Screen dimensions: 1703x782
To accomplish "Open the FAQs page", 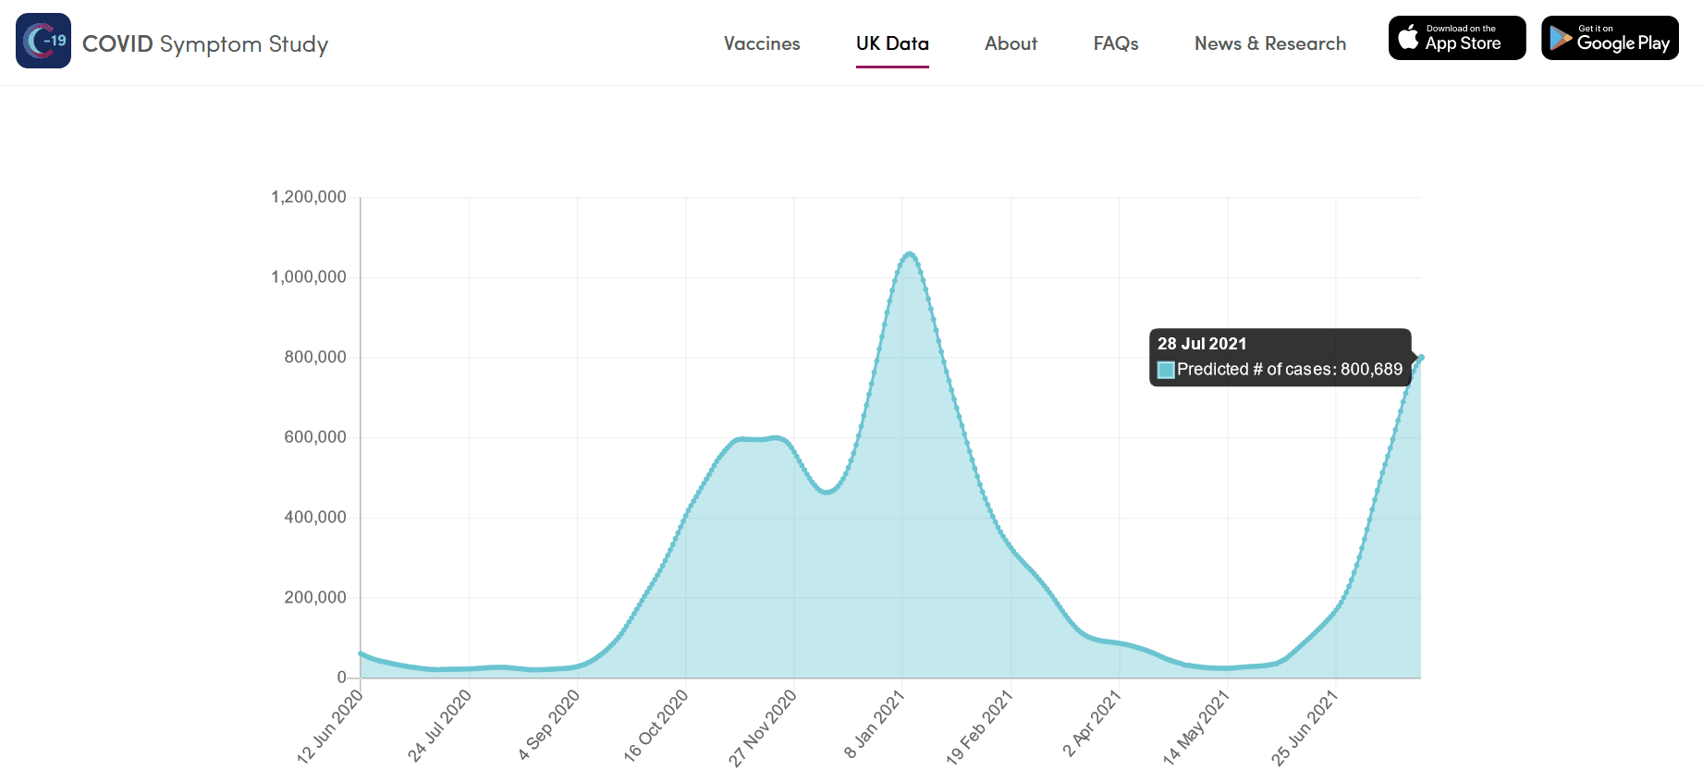I will (x=1115, y=43).
